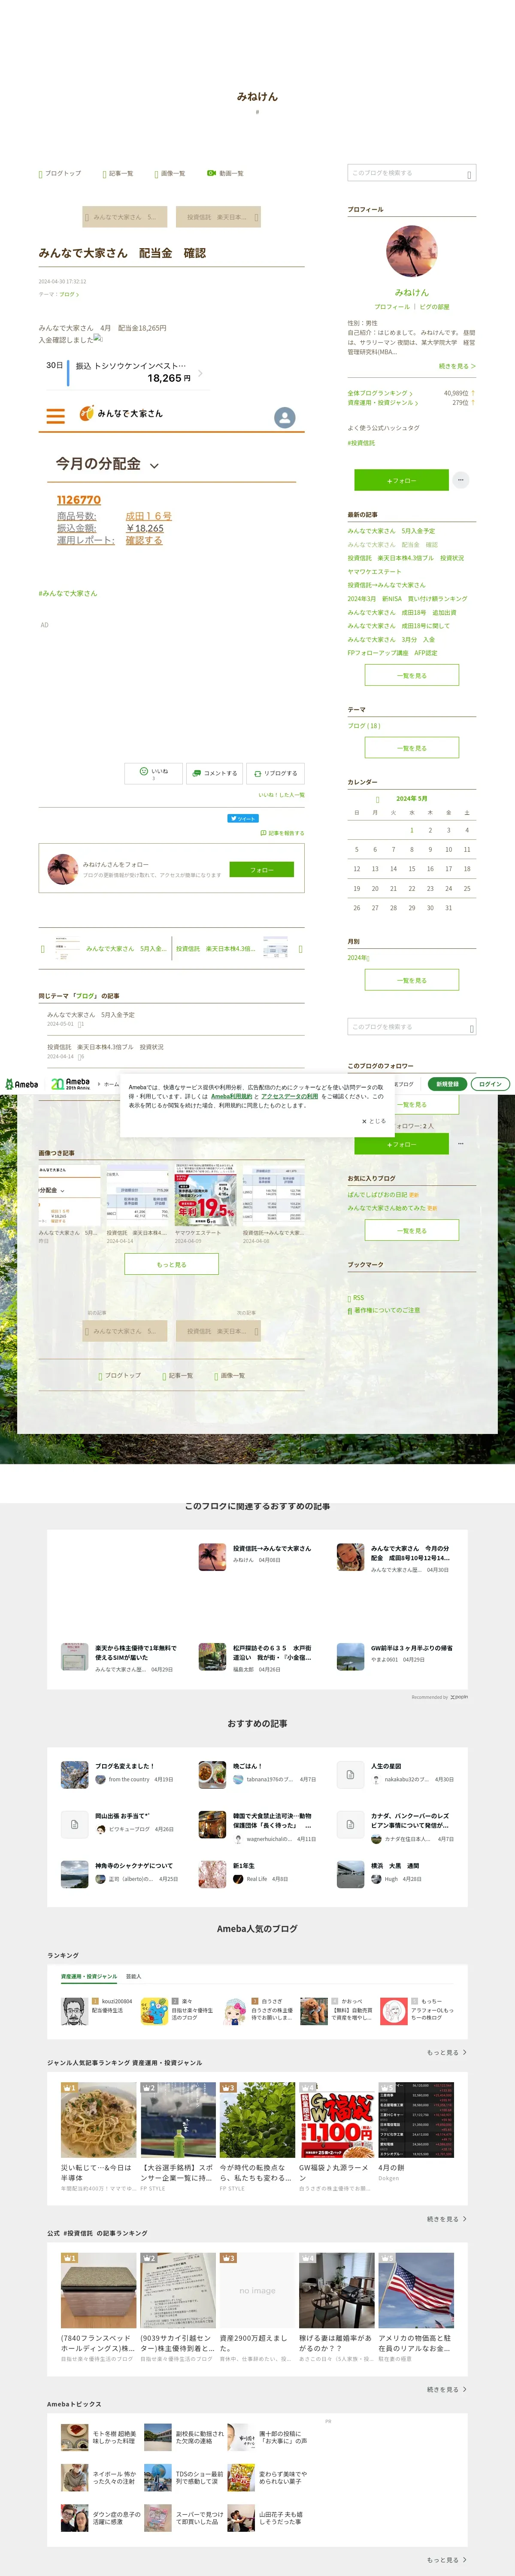
Task: Open topic モト冬樹 超絶美味しかった料理
Action: click(x=99, y=2436)
